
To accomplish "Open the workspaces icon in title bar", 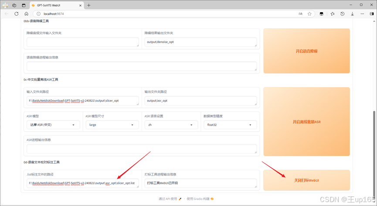I will [x=14, y=5].
